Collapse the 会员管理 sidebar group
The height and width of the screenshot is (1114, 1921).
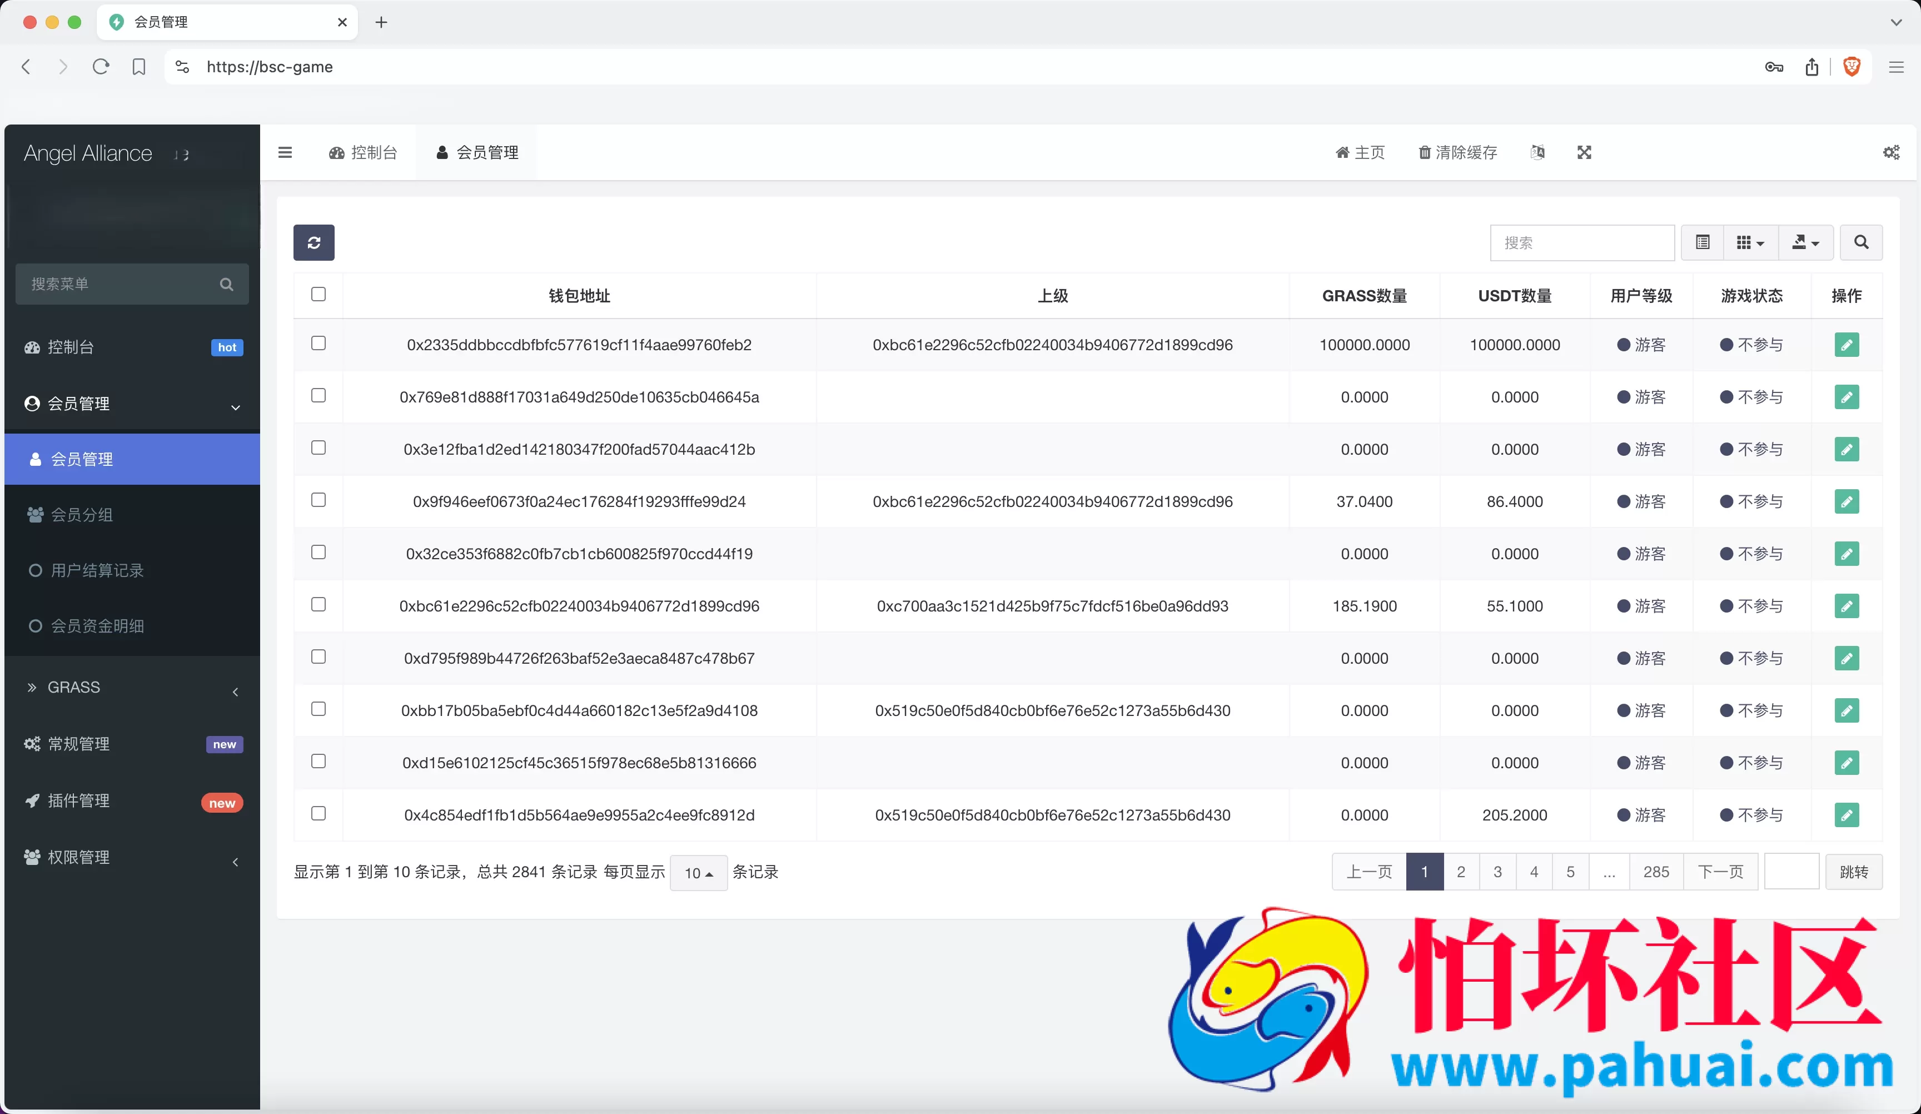[x=132, y=404]
